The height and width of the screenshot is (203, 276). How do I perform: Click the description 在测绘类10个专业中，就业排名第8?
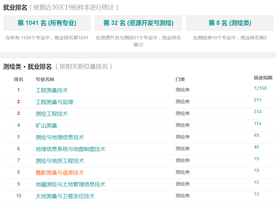coord(230,38)
